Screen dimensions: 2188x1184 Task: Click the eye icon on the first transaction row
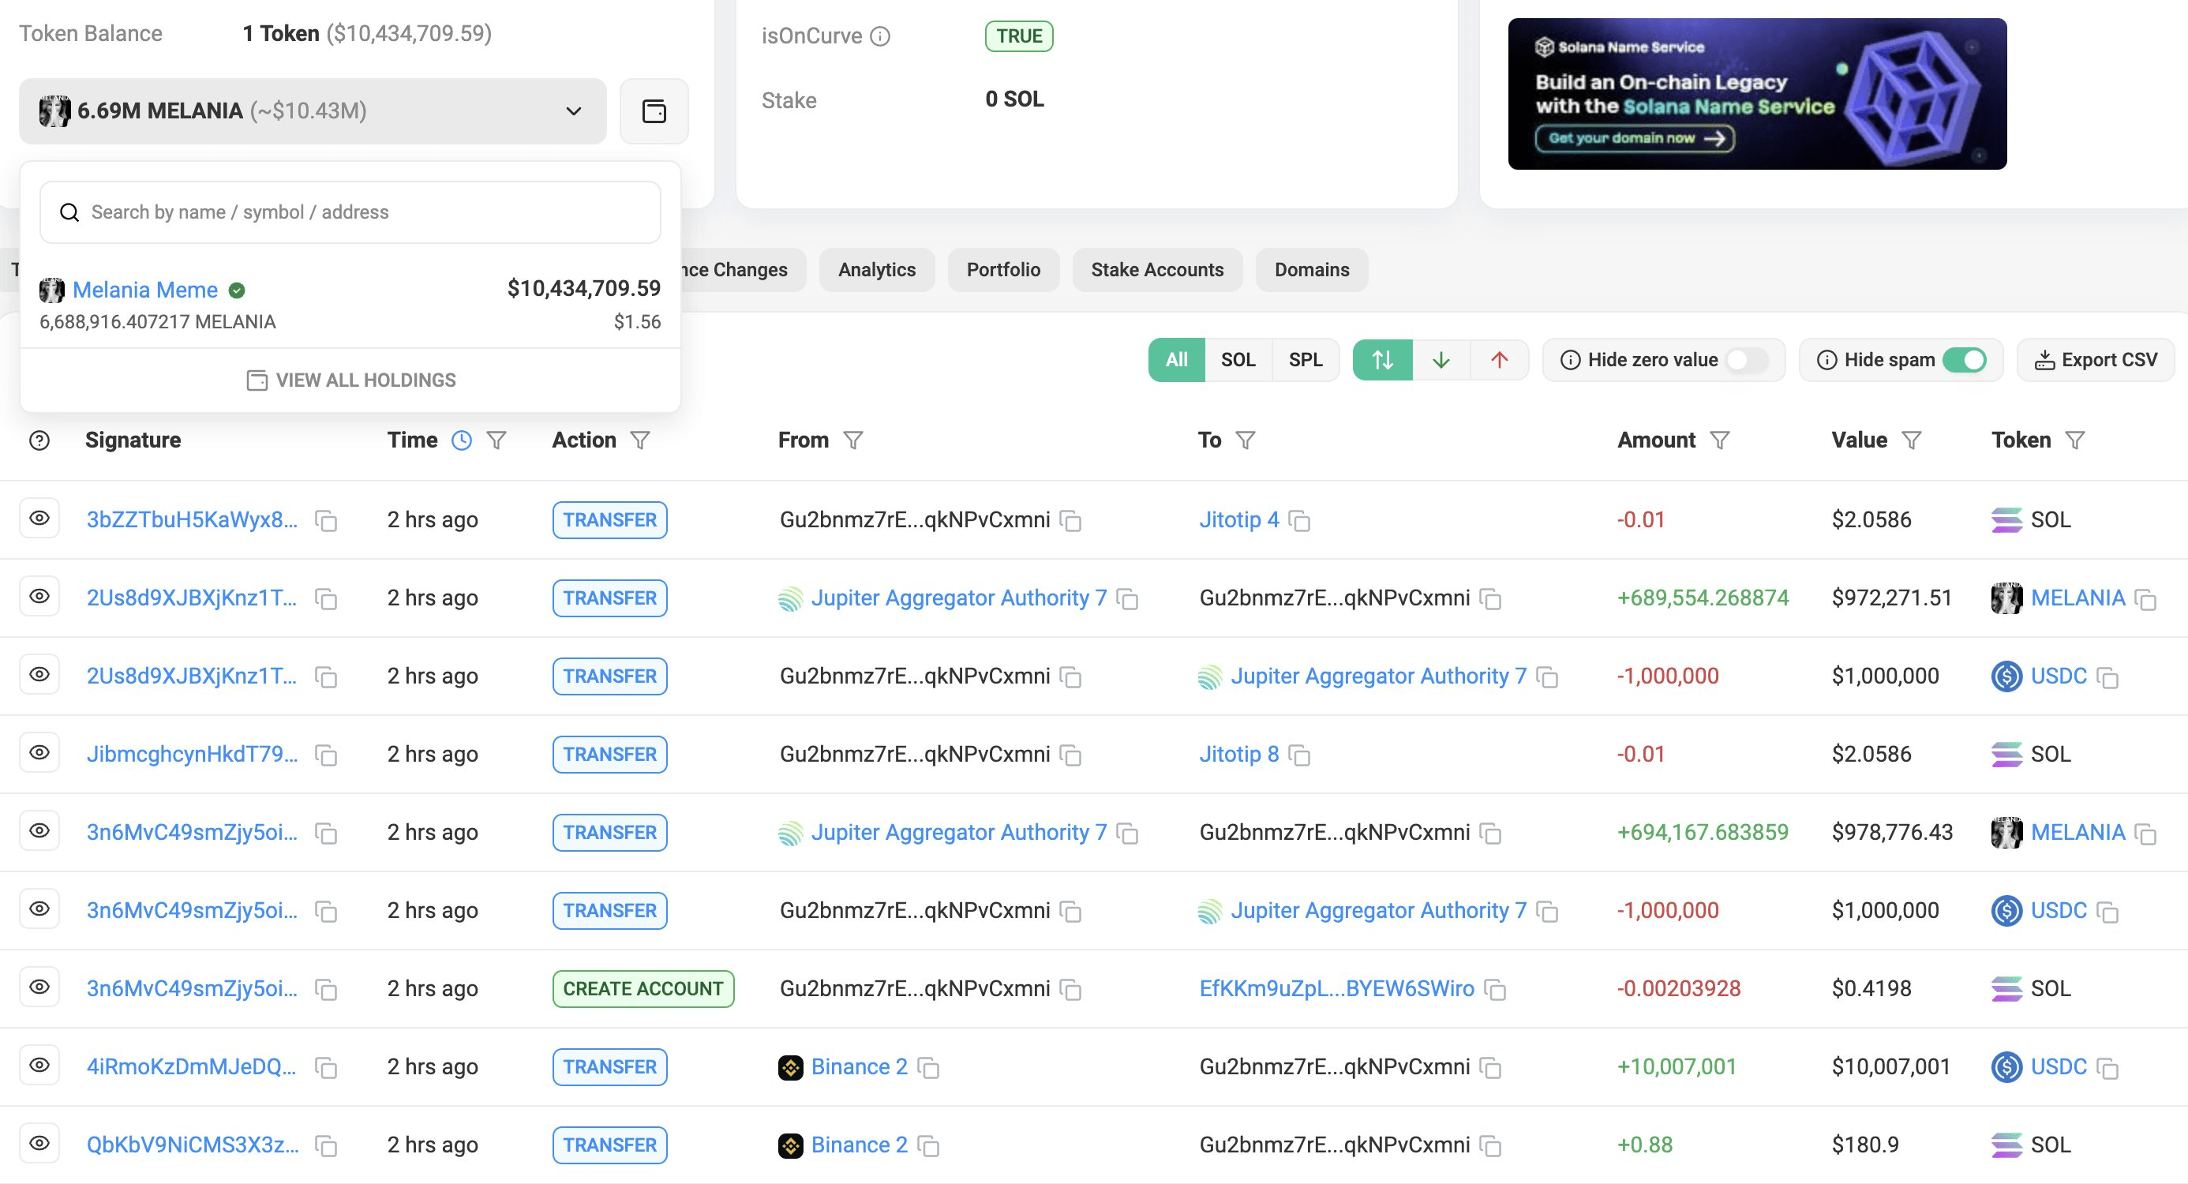(39, 519)
